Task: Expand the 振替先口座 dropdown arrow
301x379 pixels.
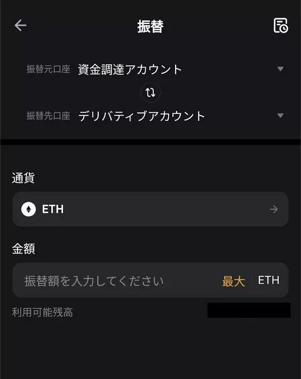Action: (280, 116)
